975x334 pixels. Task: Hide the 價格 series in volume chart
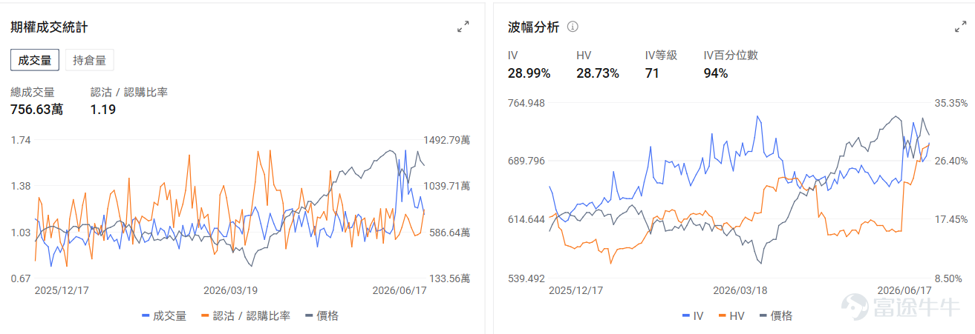322,315
